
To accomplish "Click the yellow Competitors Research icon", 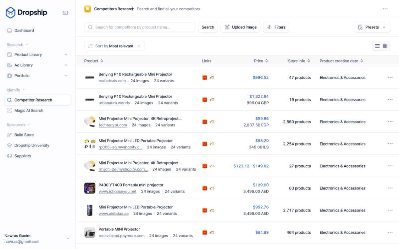I will point(87,9).
